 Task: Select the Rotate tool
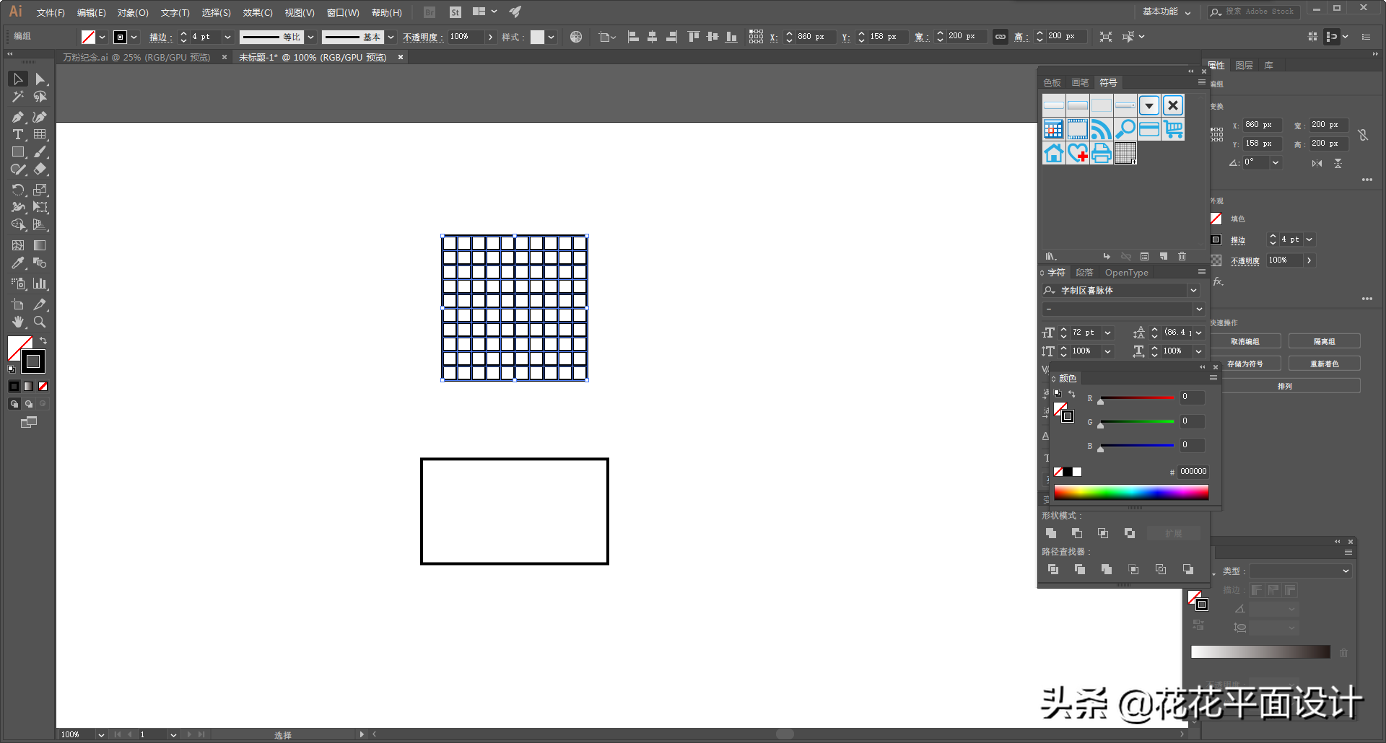[18, 190]
